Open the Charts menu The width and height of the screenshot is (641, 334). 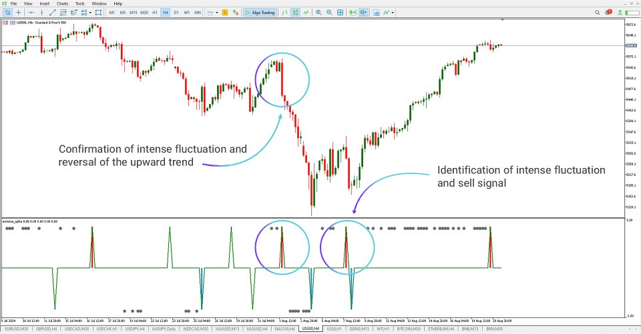click(63, 4)
